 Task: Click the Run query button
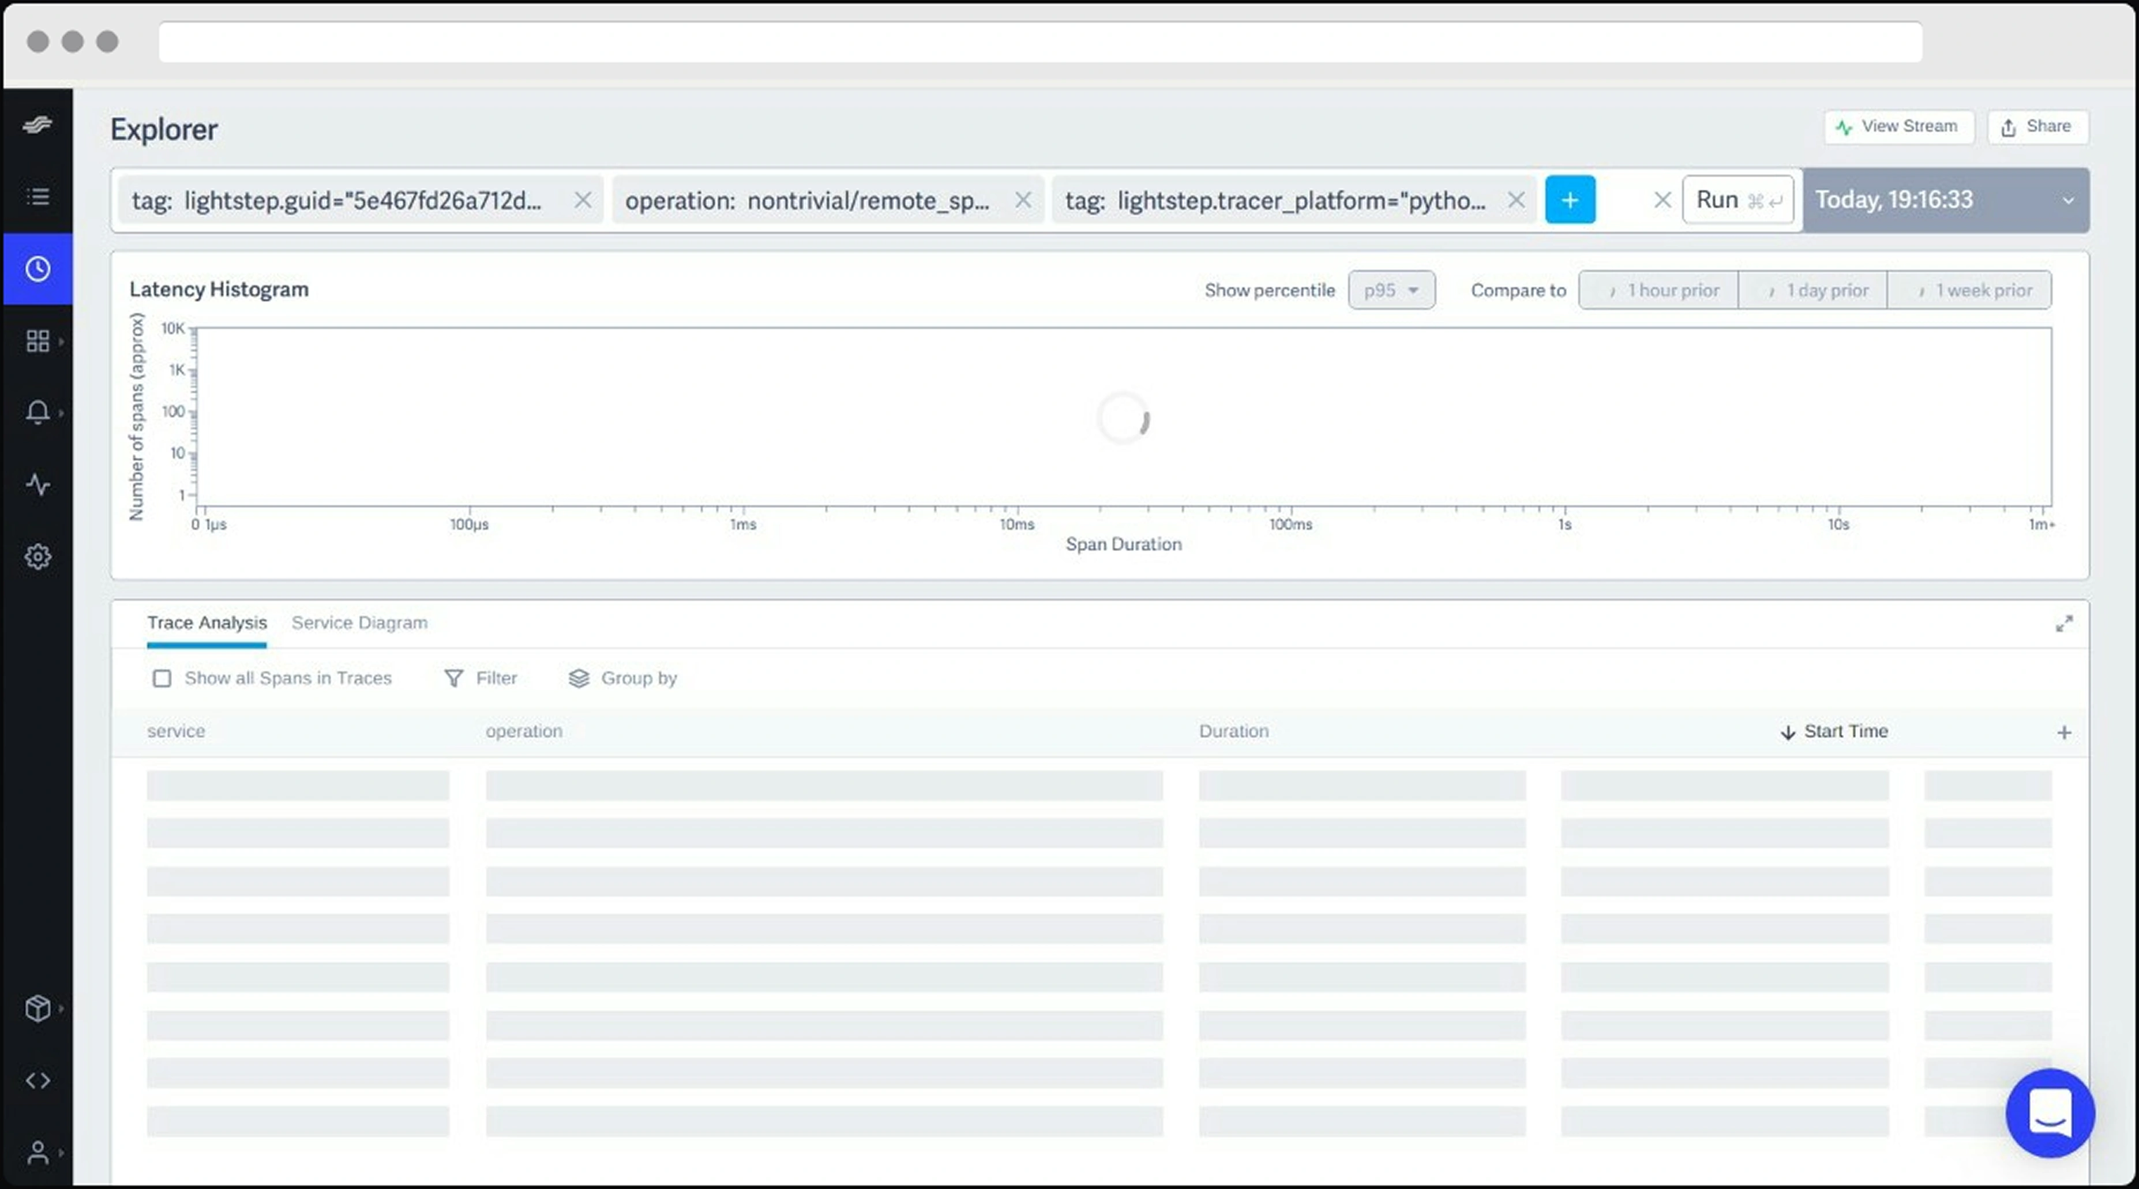pos(1737,200)
